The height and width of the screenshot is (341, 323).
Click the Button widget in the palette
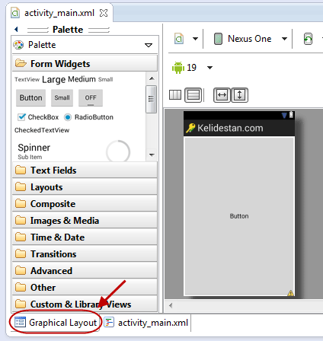[30, 97]
